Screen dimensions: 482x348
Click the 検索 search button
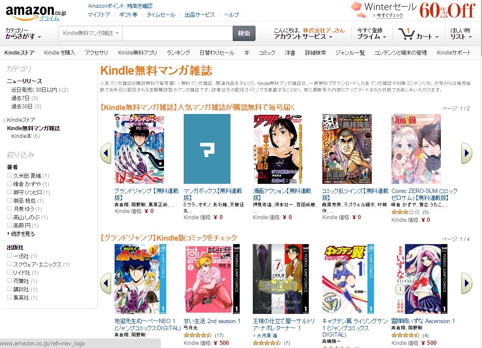click(244, 33)
